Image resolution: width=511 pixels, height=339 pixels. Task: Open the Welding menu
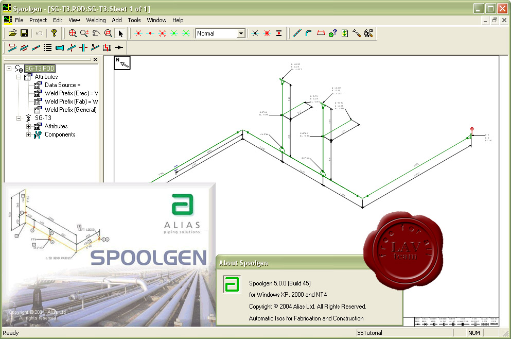96,20
